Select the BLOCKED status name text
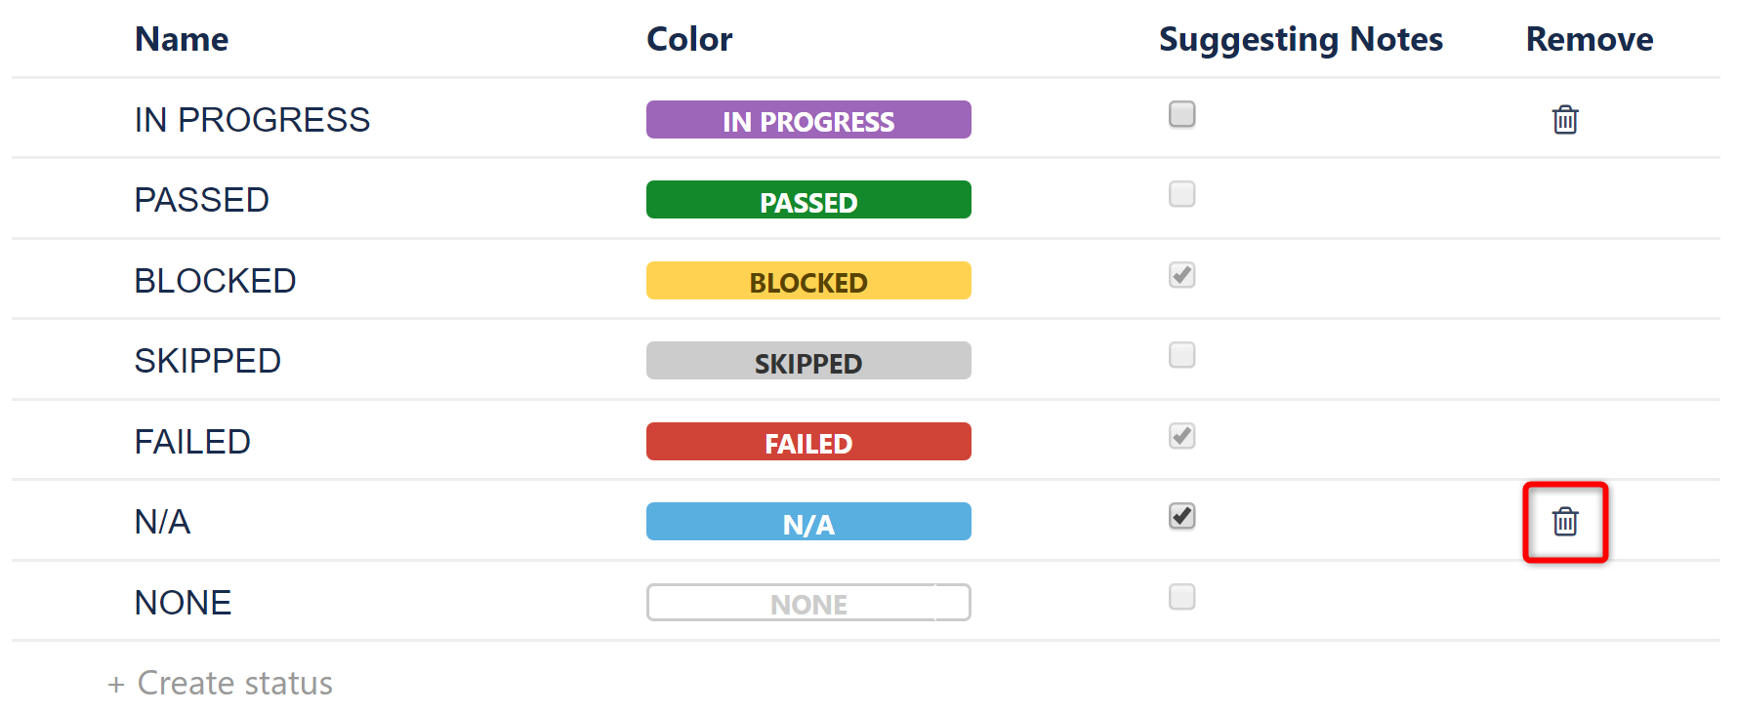1737x712 pixels. (215, 280)
